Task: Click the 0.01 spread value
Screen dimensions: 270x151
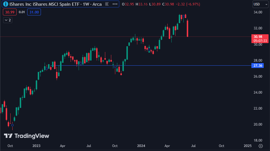Action: (x=22, y=12)
